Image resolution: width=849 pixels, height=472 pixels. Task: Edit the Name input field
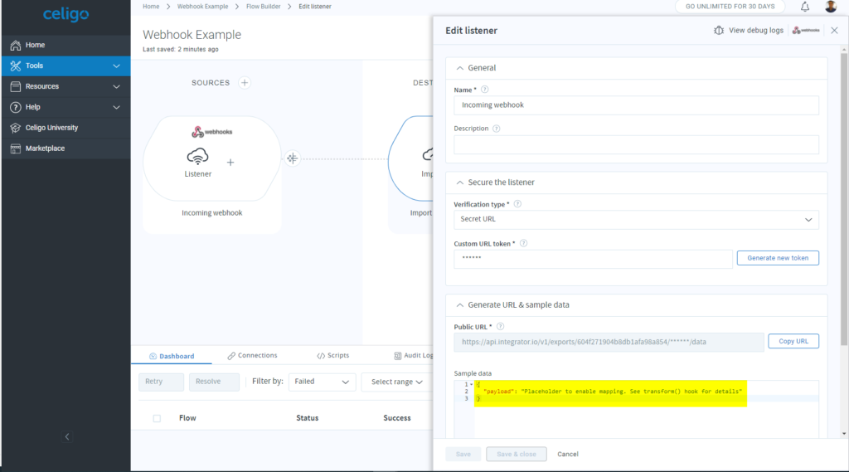click(x=636, y=105)
